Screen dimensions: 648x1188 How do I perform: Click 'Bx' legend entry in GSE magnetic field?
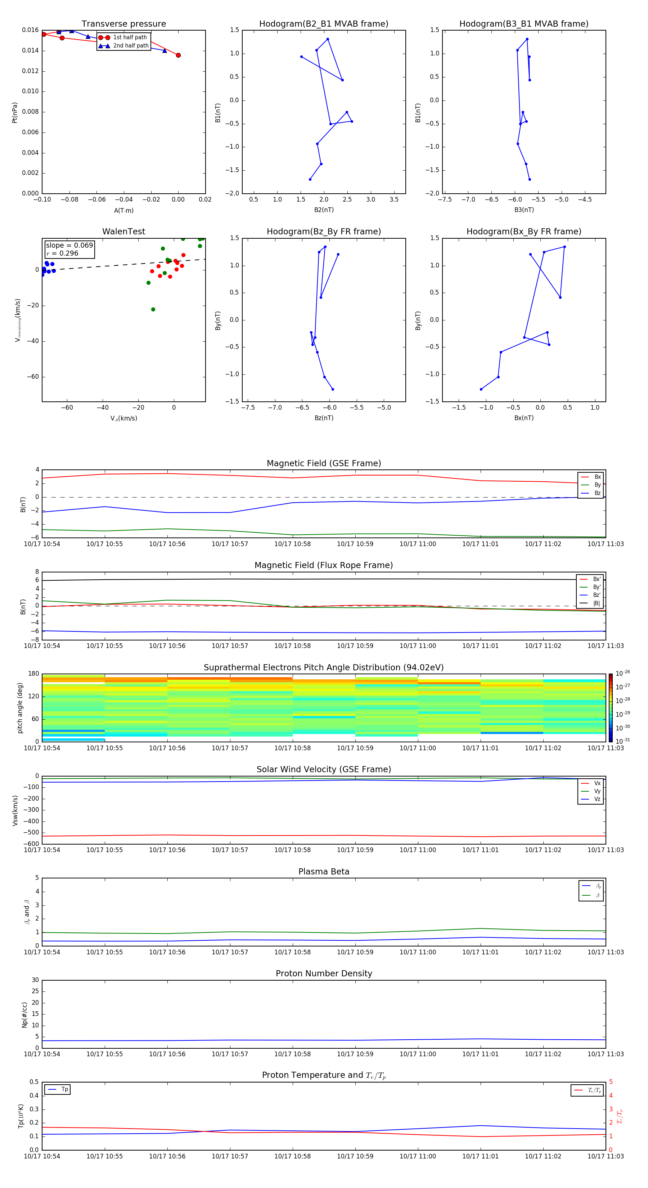[x=591, y=477]
